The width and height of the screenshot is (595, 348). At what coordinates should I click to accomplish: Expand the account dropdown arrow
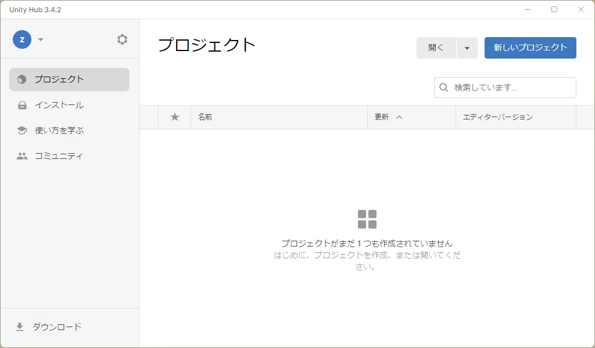(x=41, y=39)
